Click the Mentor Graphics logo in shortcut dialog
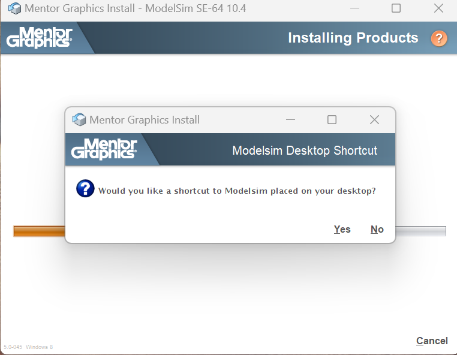 pyautogui.click(x=104, y=149)
